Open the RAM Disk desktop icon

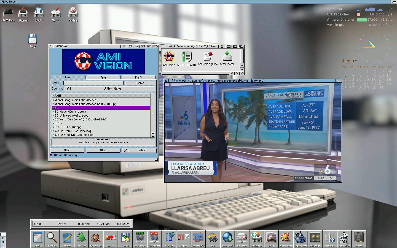click(8, 14)
